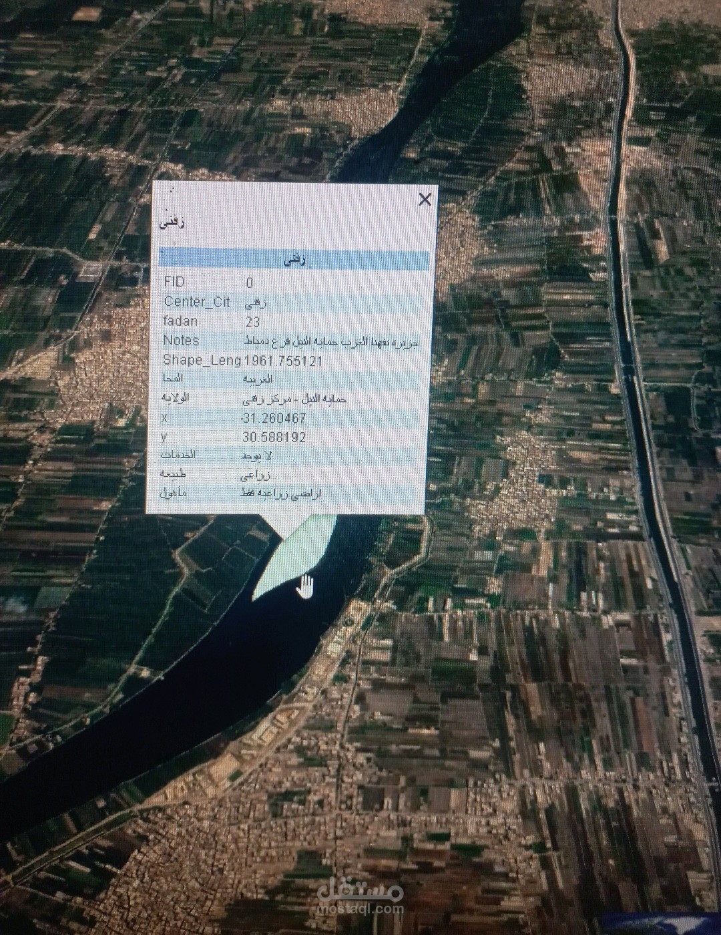Click the x coordinate value 31.260467
The width and height of the screenshot is (721, 935).
[274, 418]
